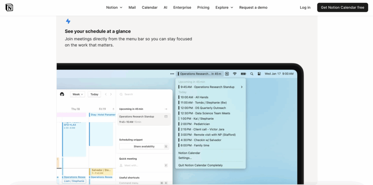The height and width of the screenshot is (185, 373).
Task: Click arrow next to Upcoming in 45 min
Action: (x=166, y=109)
